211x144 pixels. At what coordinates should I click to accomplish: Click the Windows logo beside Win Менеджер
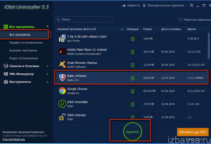click(x=6, y=74)
